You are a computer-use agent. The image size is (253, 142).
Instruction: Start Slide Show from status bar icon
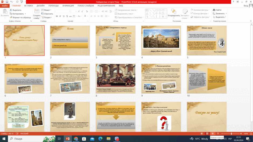[x=218, y=134]
